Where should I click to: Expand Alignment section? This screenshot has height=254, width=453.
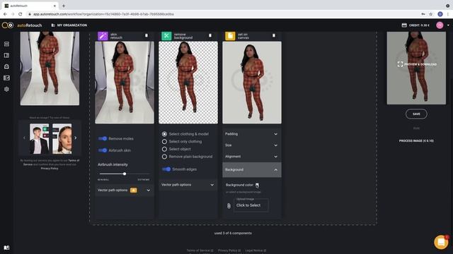(252, 157)
